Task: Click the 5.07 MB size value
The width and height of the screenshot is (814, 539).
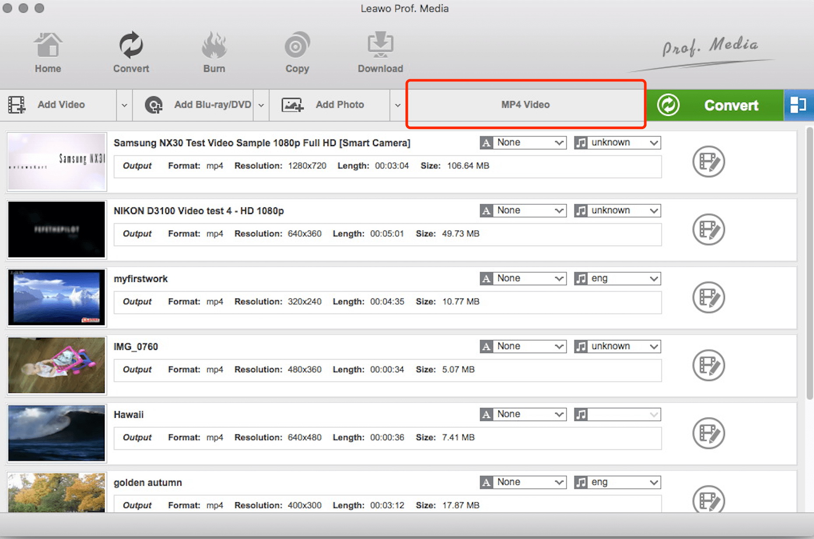Action: click(458, 369)
